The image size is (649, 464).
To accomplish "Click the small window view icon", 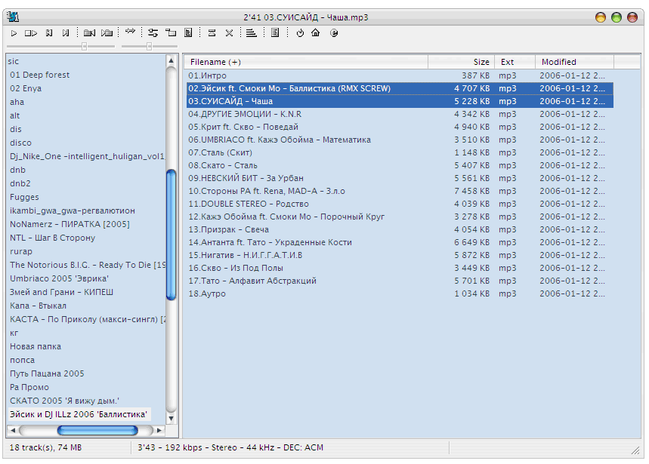I will click(171, 33).
